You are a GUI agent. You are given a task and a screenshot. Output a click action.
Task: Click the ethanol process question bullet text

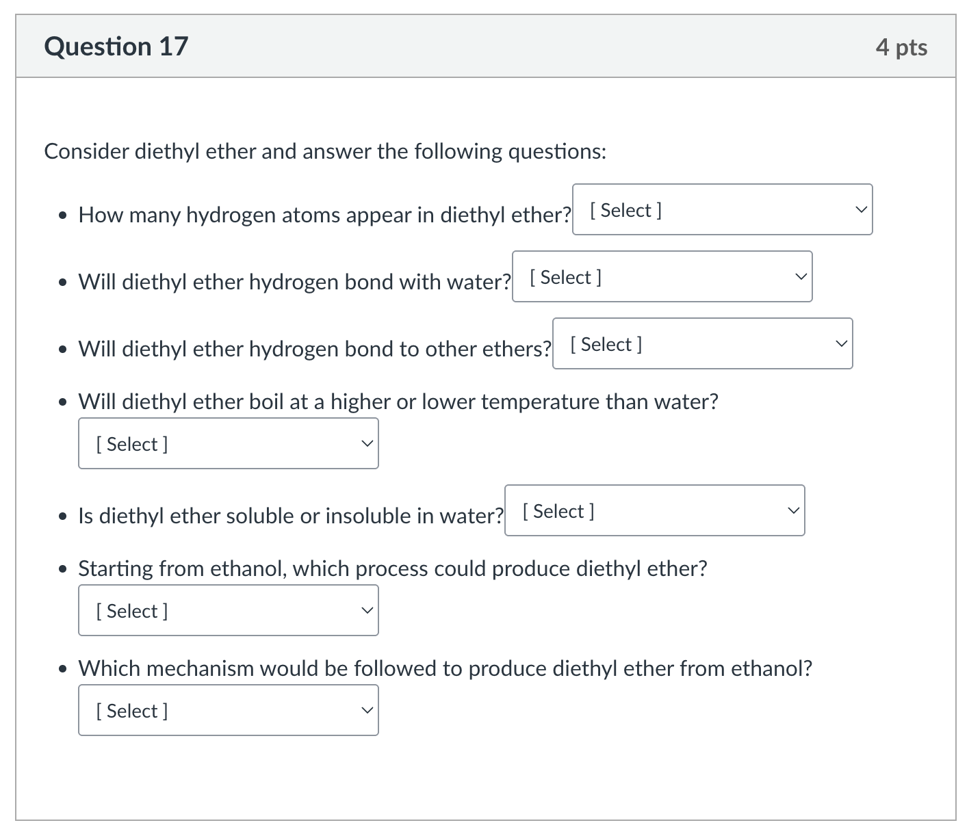pyautogui.click(x=392, y=568)
